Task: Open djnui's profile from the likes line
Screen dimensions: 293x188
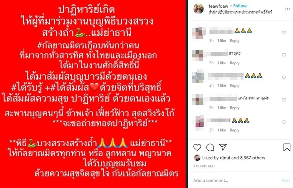Action: pos(225,158)
